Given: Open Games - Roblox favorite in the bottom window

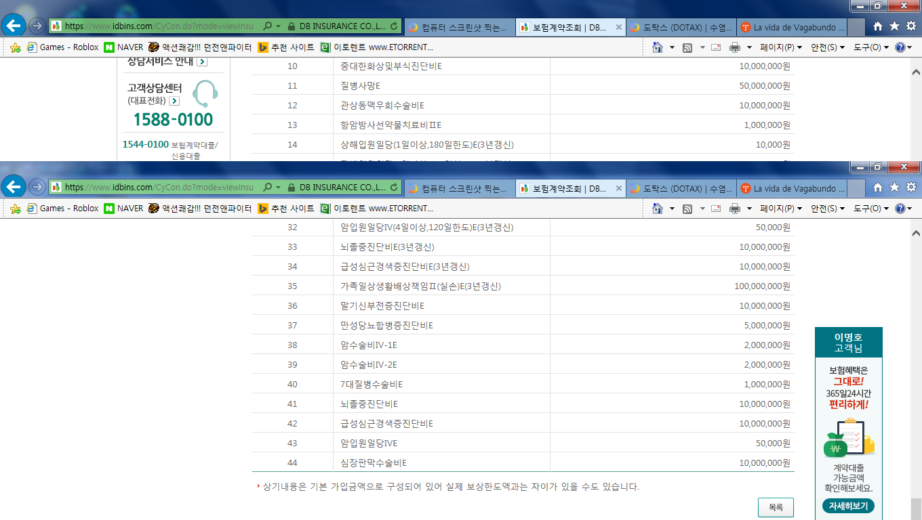Looking at the screenshot, I should point(62,209).
